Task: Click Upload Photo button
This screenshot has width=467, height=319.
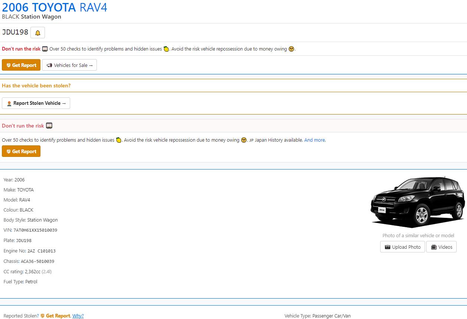Action: tap(402, 247)
